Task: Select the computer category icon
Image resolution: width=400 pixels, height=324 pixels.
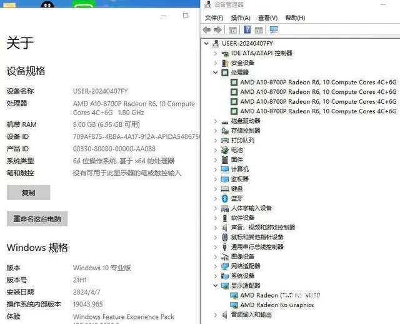Action: (x=225, y=170)
